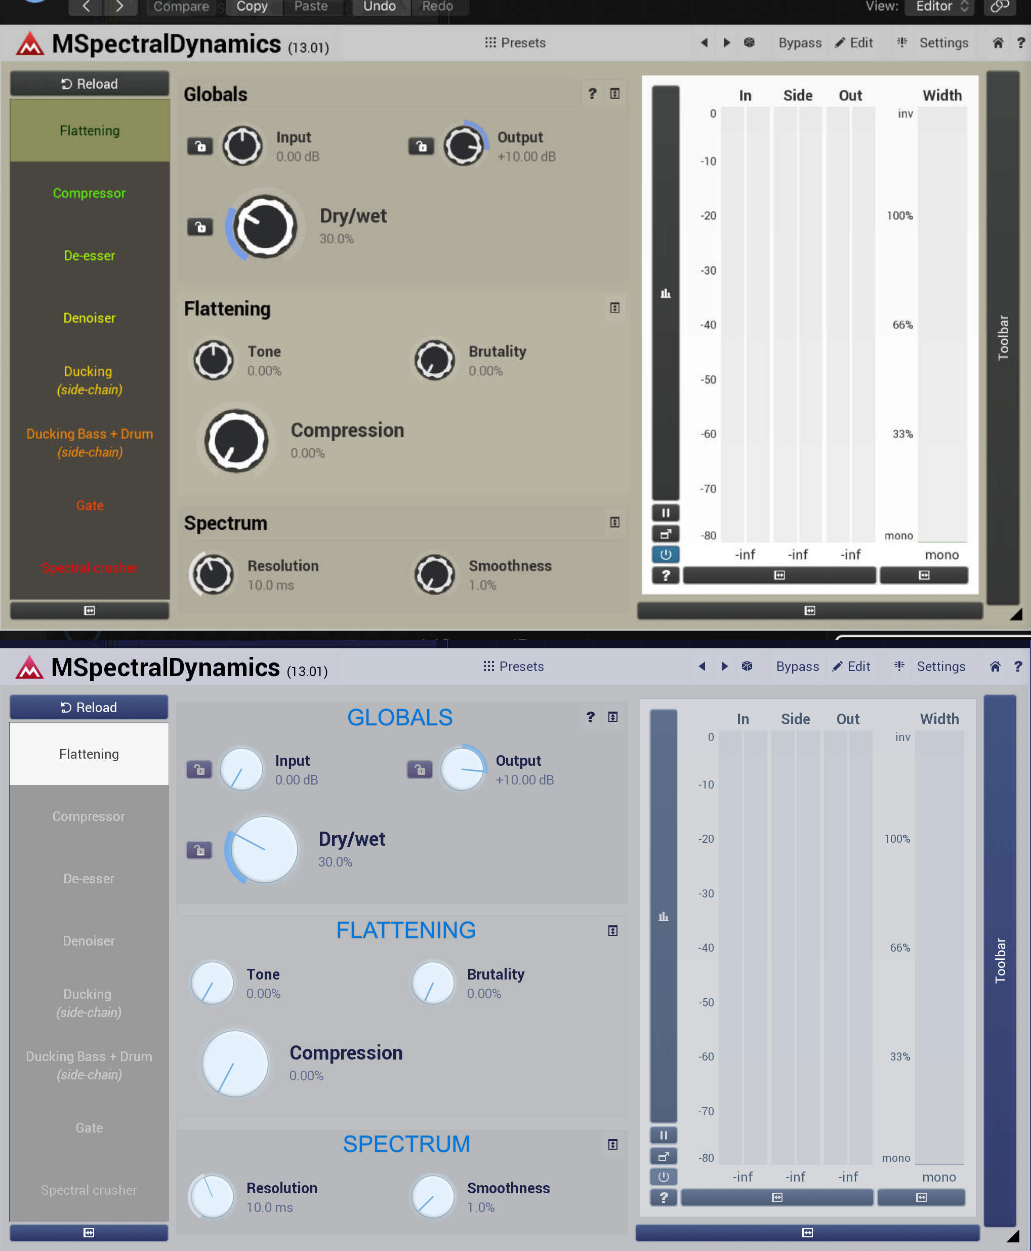The image size is (1031, 1251).
Task: Click random preset dice in top plugin
Action: click(x=750, y=43)
